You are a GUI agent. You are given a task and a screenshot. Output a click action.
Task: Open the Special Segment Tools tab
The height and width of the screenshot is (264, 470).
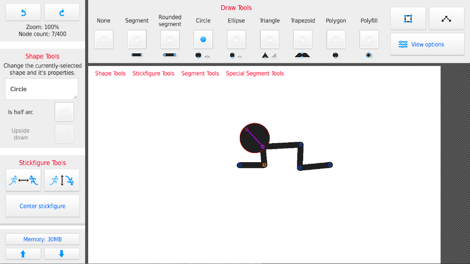pos(255,74)
